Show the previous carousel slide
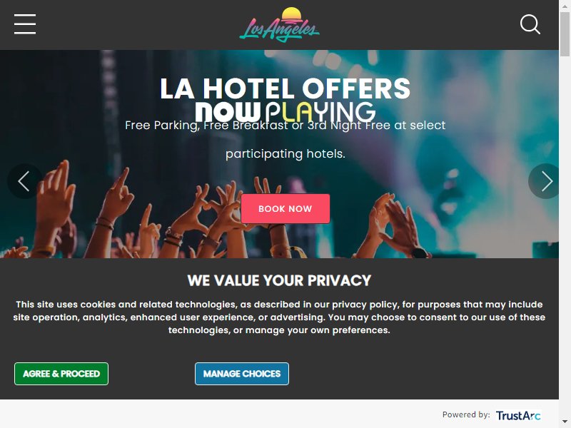The height and width of the screenshot is (428, 571). click(x=25, y=181)
